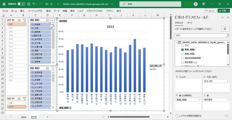232x120 pixels.
Task: Switch to the data sheet tab
Action: tap(24, 117)
